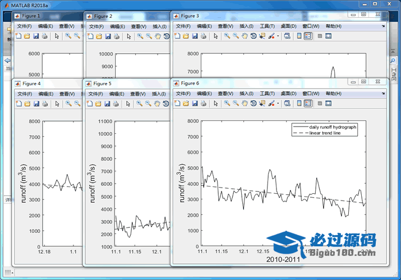
Task: Open folder icon in Figure 4 toolbar
Action: (27, 104)
